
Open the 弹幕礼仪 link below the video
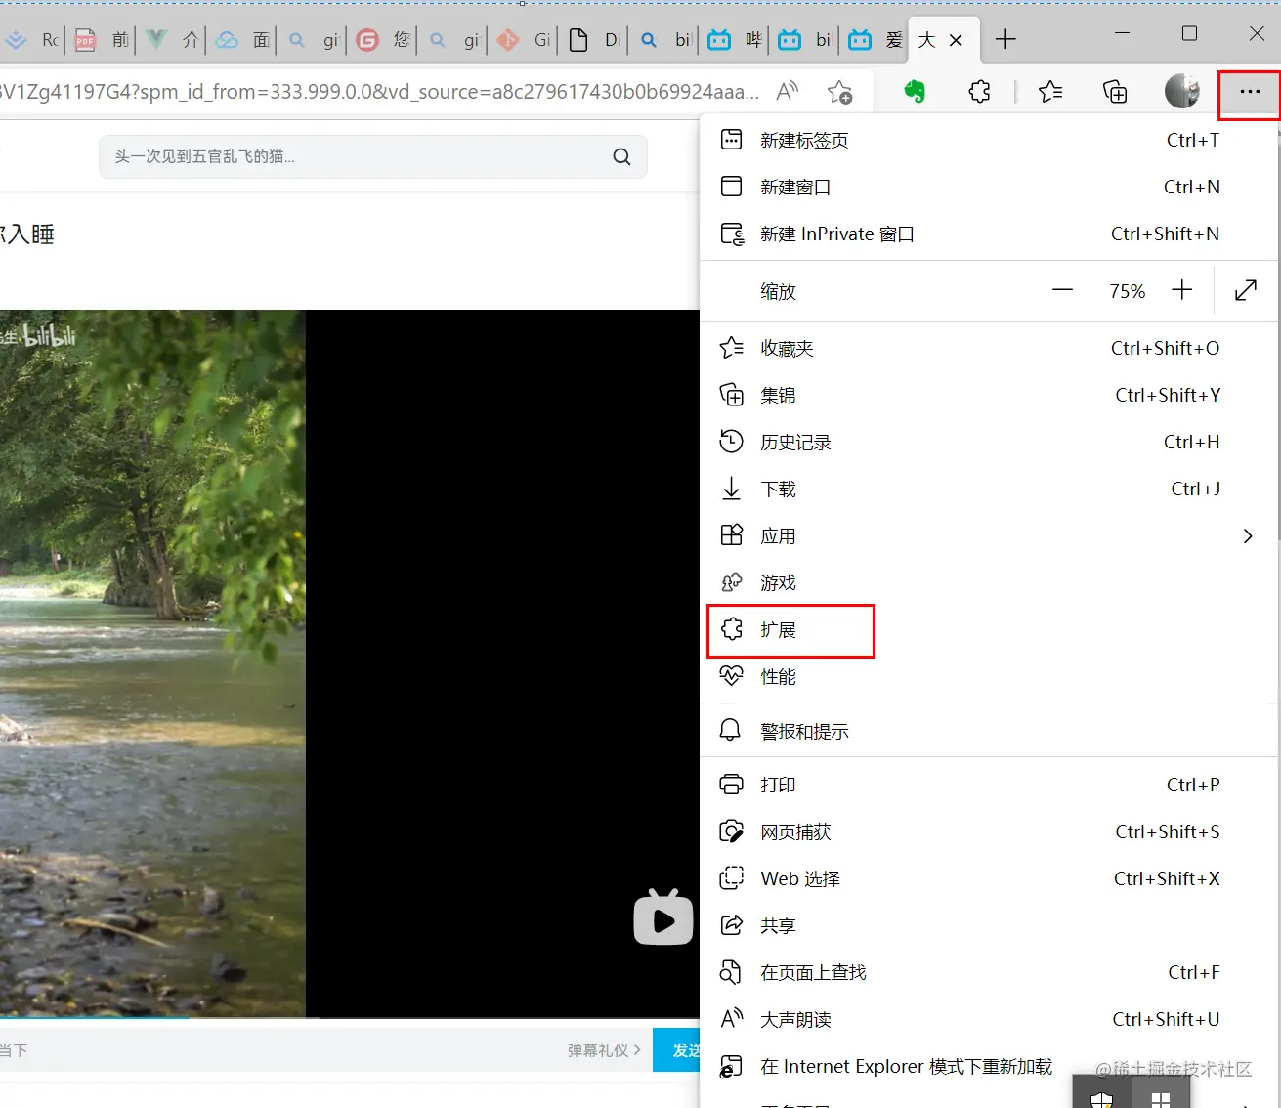(x=604, y=1050)
